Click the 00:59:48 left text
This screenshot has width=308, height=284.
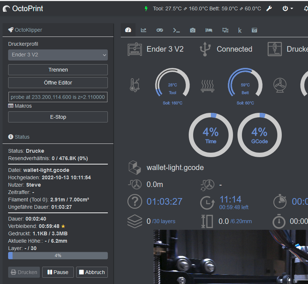(x=234, y=207)
